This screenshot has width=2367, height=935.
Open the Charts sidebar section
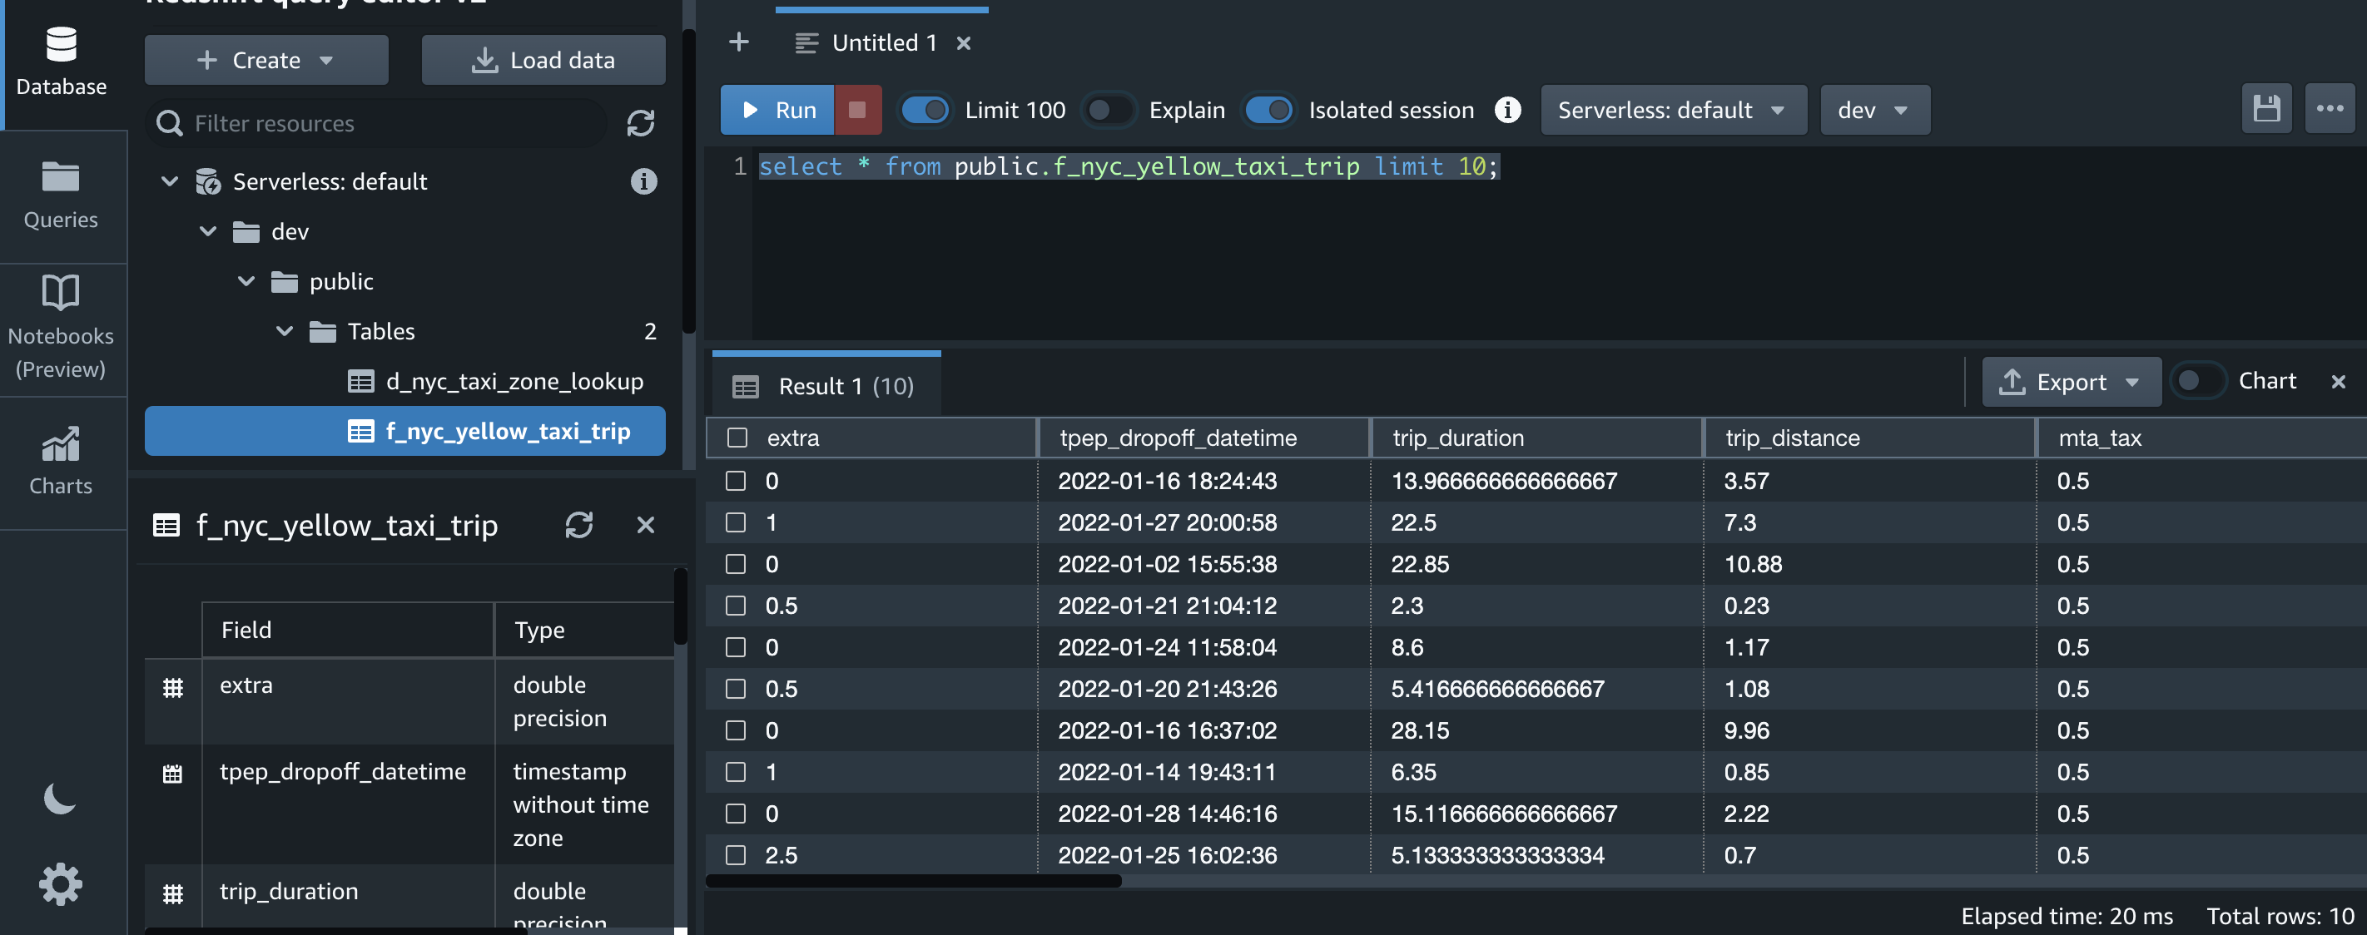[61, 461]
